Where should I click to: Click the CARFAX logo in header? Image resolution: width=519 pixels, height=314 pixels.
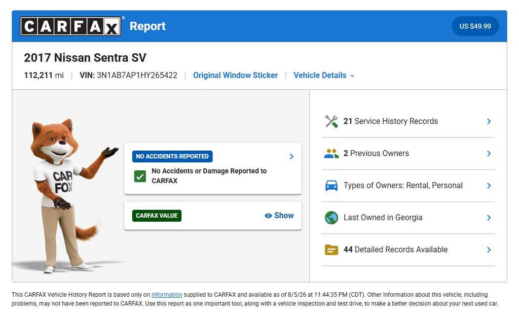70,26
